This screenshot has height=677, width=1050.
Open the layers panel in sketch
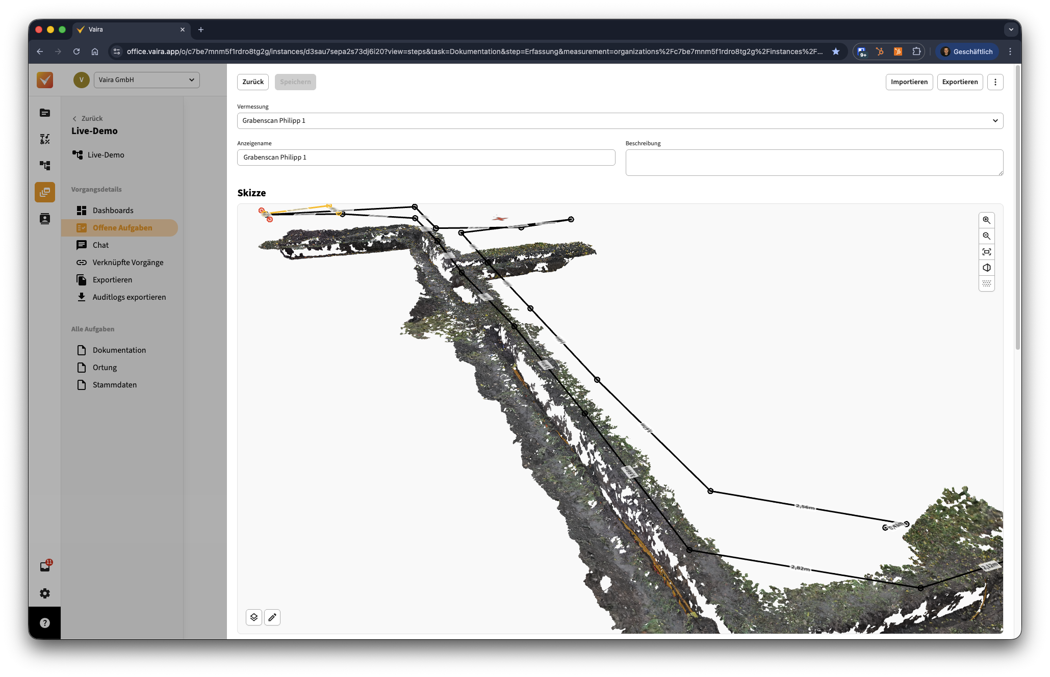(254, 617)
